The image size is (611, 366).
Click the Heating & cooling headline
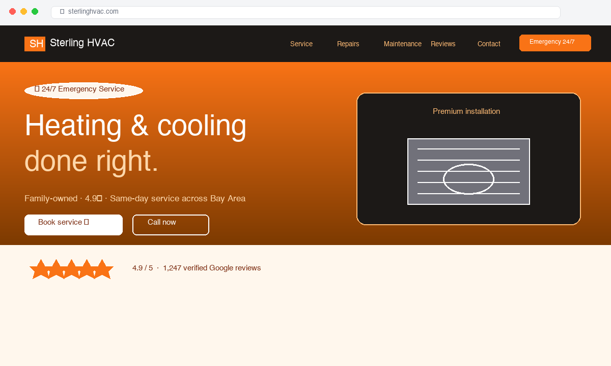point(135,126)
